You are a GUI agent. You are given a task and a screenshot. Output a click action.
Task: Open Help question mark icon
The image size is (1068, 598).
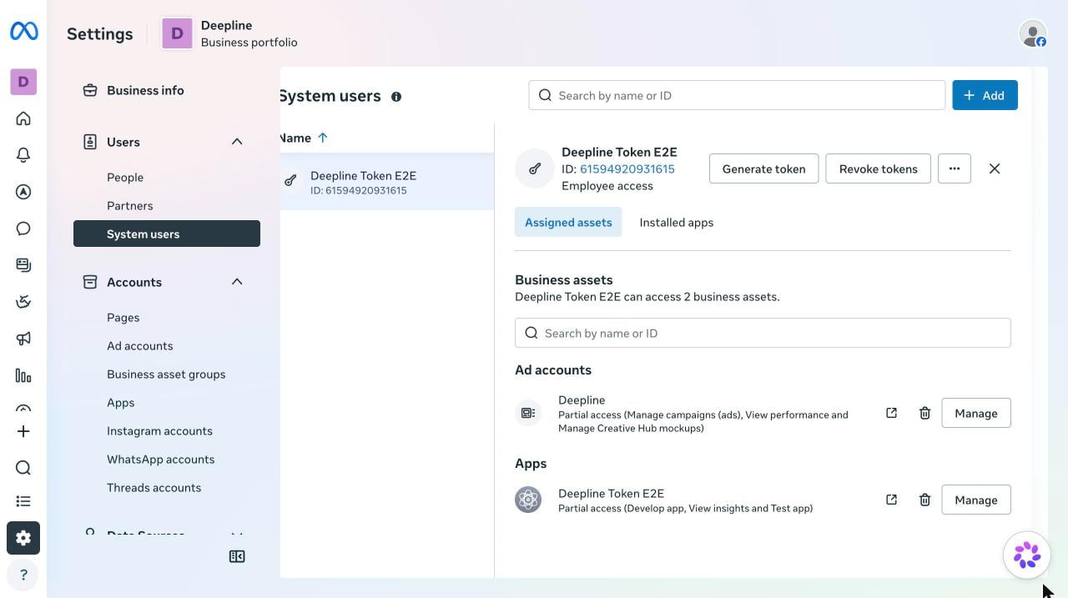click(x=23, y=575)
